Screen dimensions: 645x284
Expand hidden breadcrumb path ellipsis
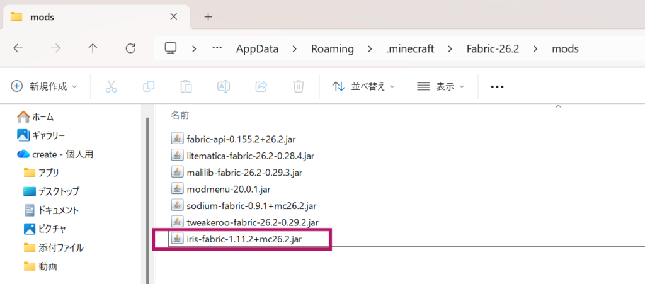tap(217, 49)
